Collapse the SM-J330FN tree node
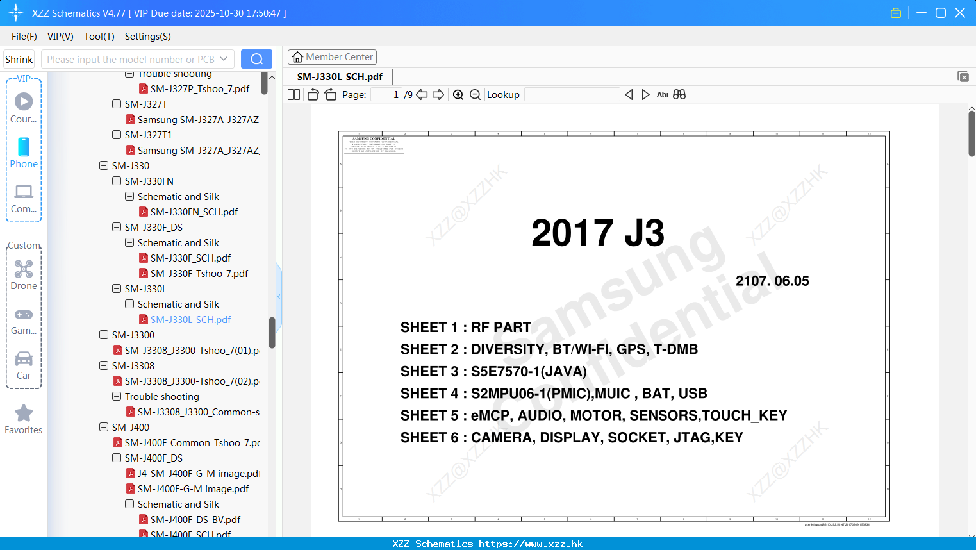This screenshot has width=976, height=550. (117, 181)
